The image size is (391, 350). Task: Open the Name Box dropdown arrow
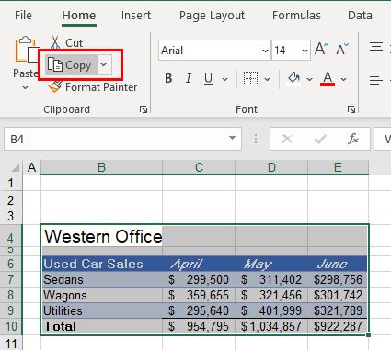tap(232, 138)
